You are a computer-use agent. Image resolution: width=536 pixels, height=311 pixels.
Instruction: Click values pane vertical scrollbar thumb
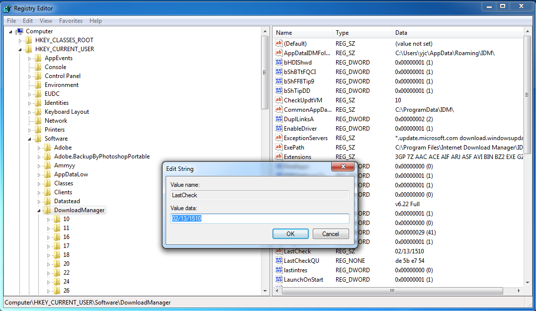pyautogui.click(x=527, y=95)
